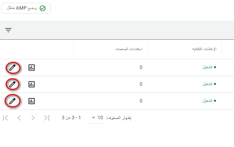Click the edit pencil in first row

[x=12, y=68]
